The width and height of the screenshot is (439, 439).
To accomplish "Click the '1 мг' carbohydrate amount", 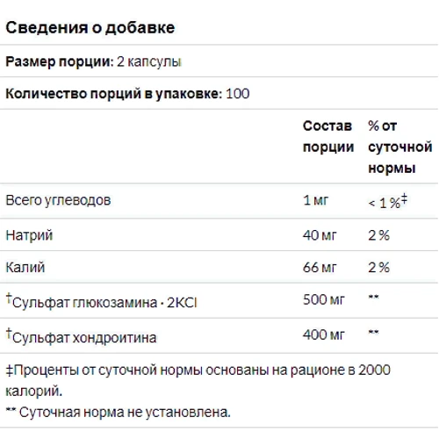I will [316, 200].
